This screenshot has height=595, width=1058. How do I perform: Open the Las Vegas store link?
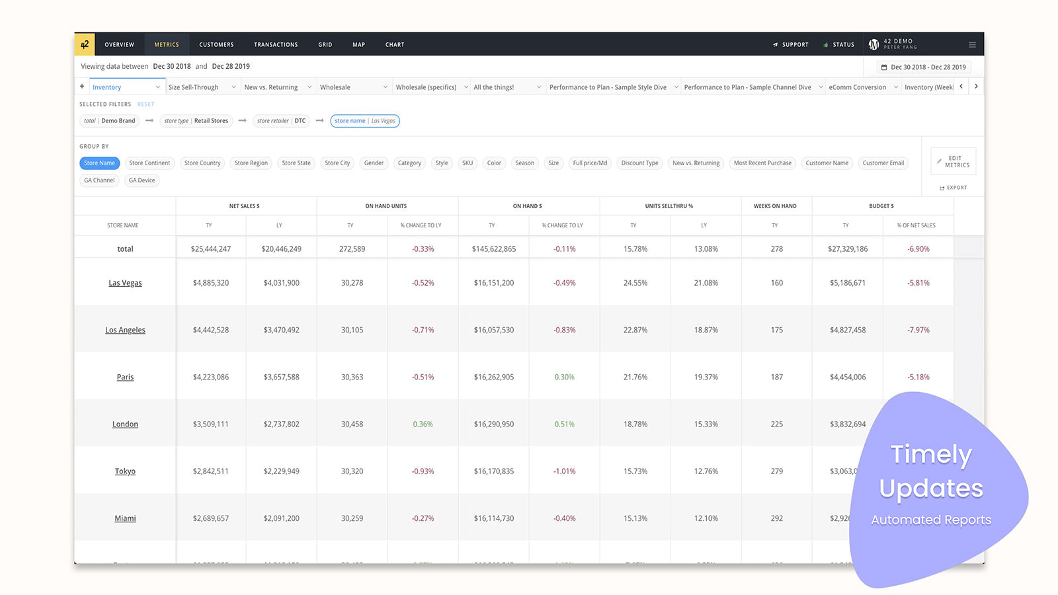[125, 283]
